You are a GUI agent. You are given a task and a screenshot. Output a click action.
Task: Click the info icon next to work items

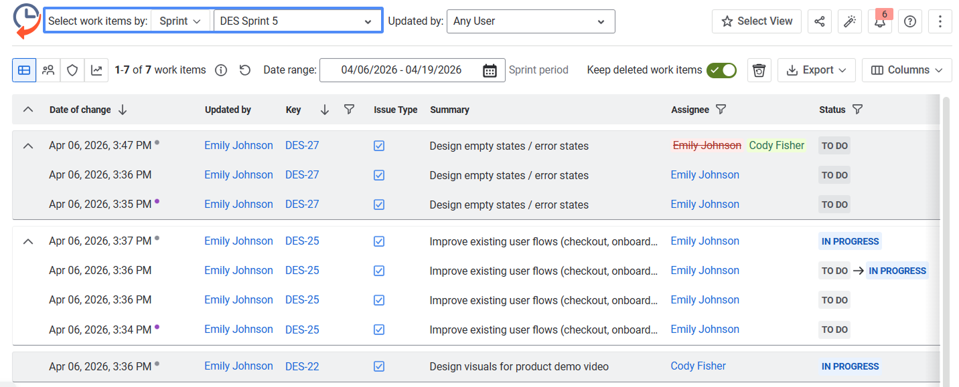(x=221, y=70)
